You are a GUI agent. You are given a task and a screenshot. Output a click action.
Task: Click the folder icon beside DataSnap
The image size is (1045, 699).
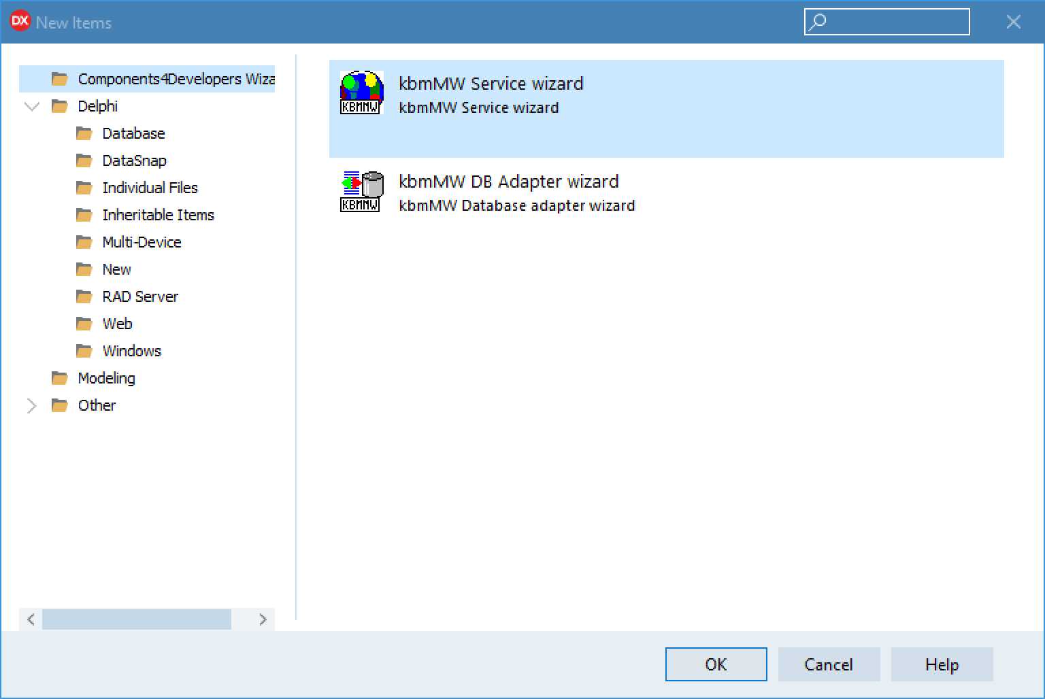pyautogui.click(x=84, y=160)
